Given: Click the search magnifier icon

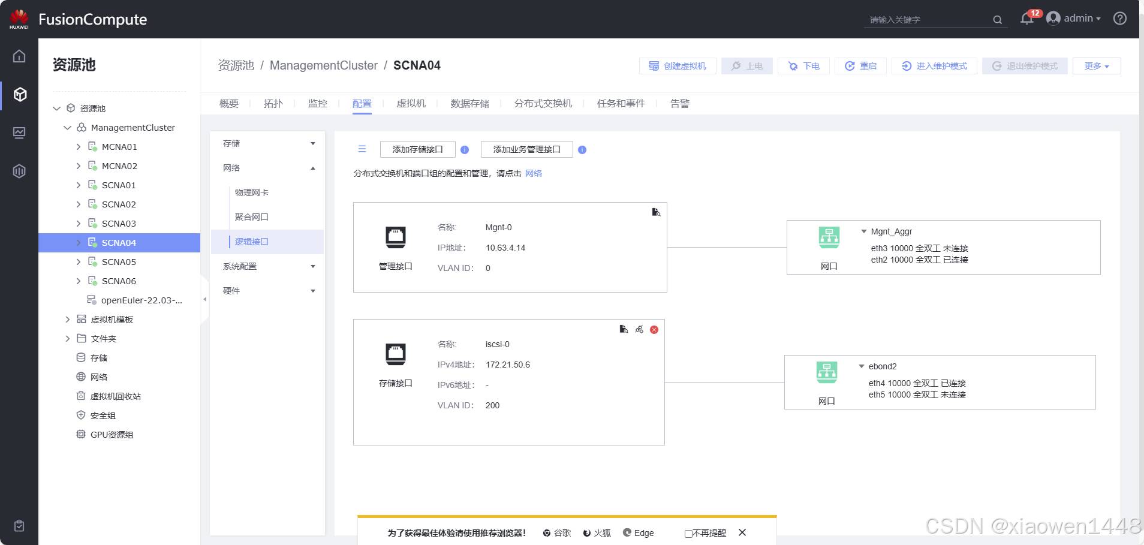Looking at the screenshot, I should point(997,20).
